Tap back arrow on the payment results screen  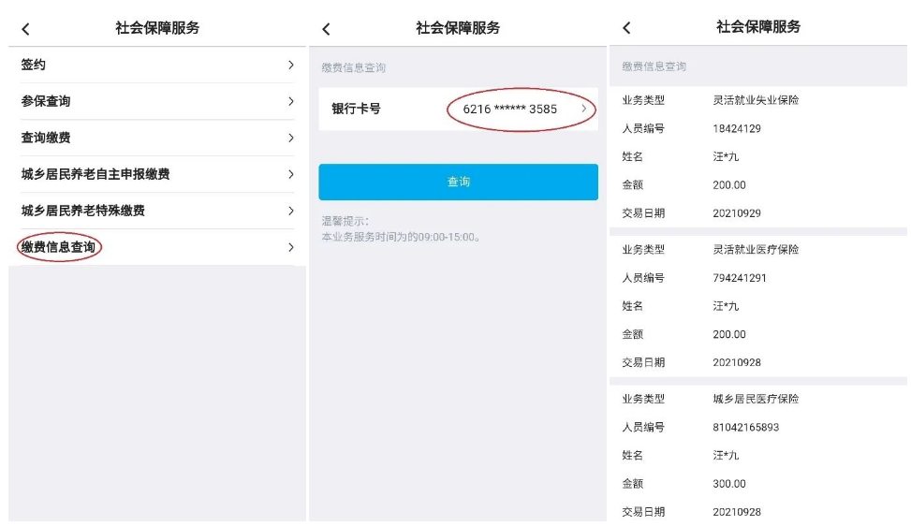pos(626,28)
